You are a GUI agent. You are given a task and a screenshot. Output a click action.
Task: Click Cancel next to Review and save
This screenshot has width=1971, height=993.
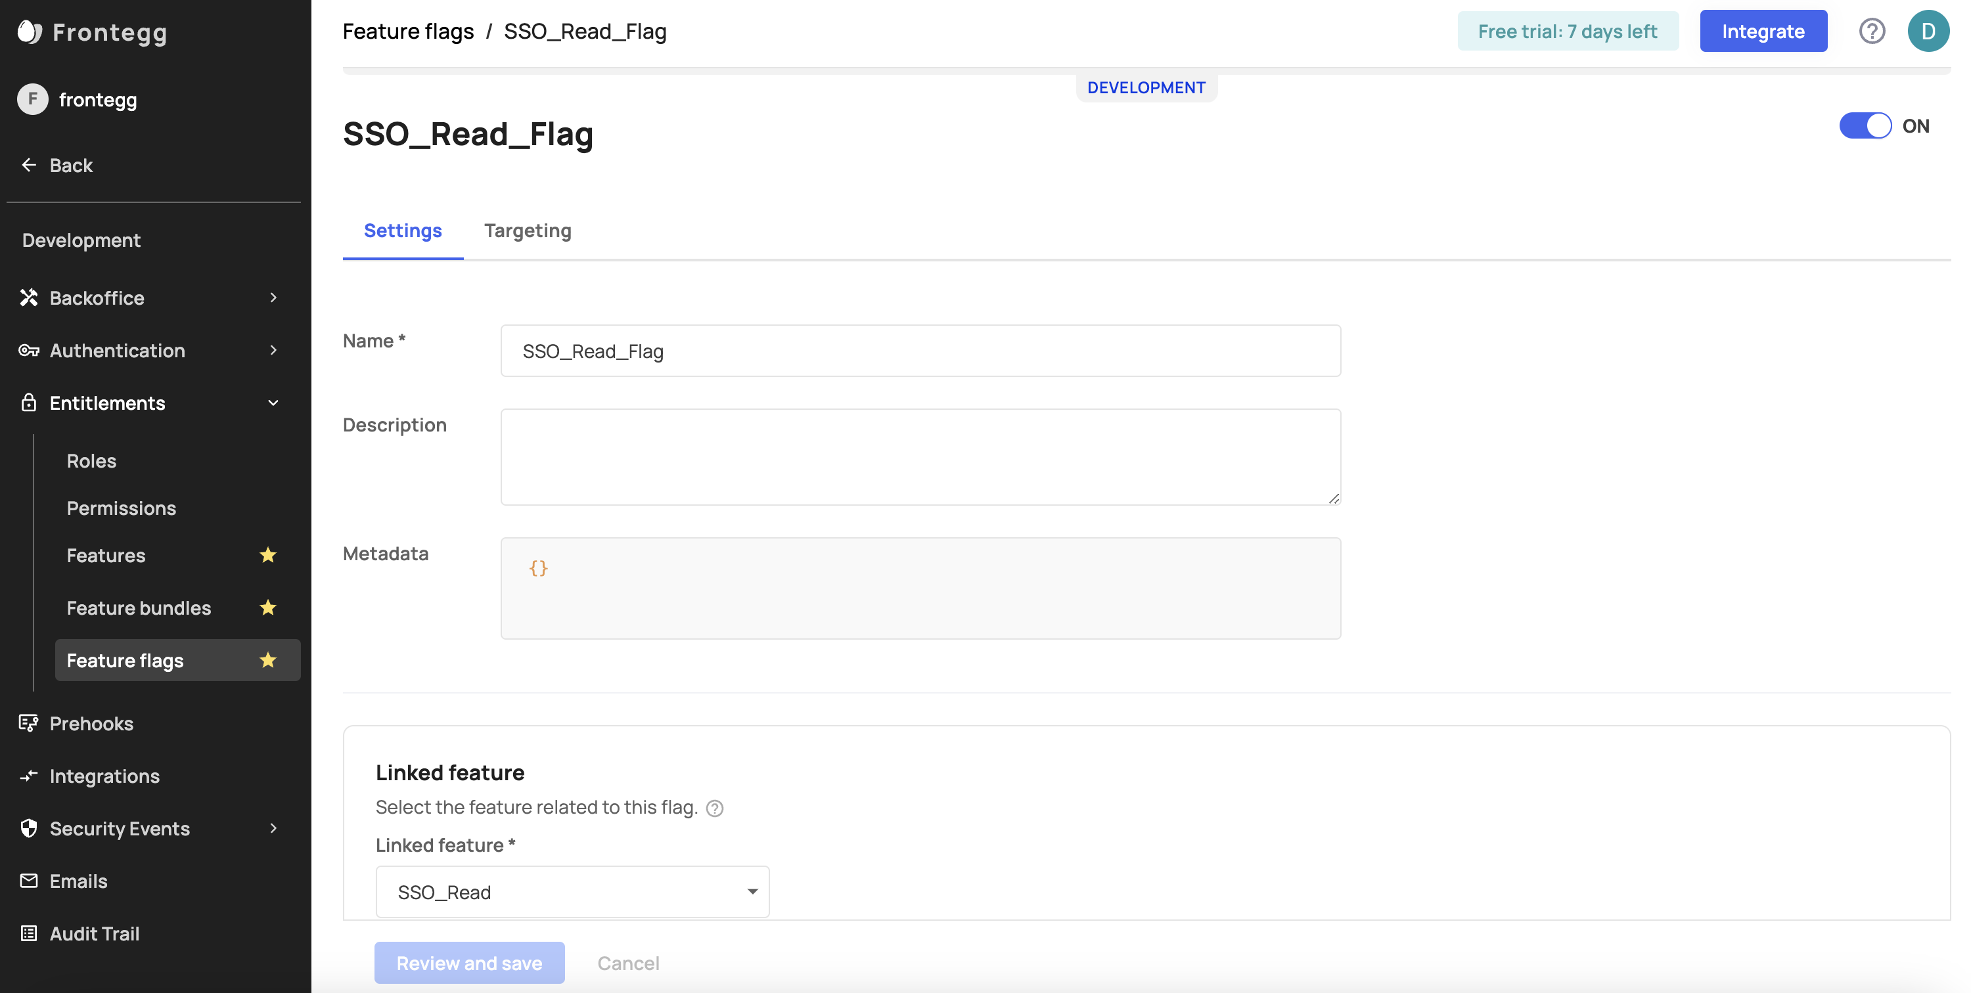pos(627,963)
